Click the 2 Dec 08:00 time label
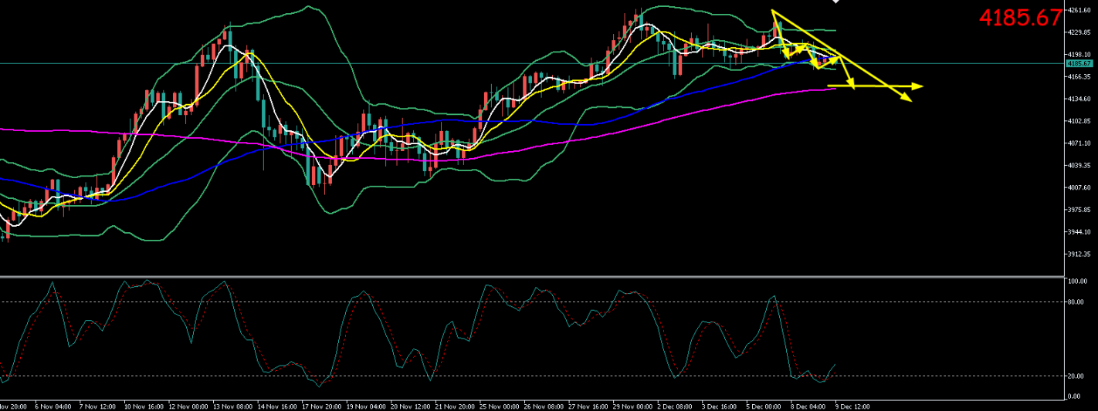The width and height of the screenshot is (1098, 411). (x=674, y=405)
